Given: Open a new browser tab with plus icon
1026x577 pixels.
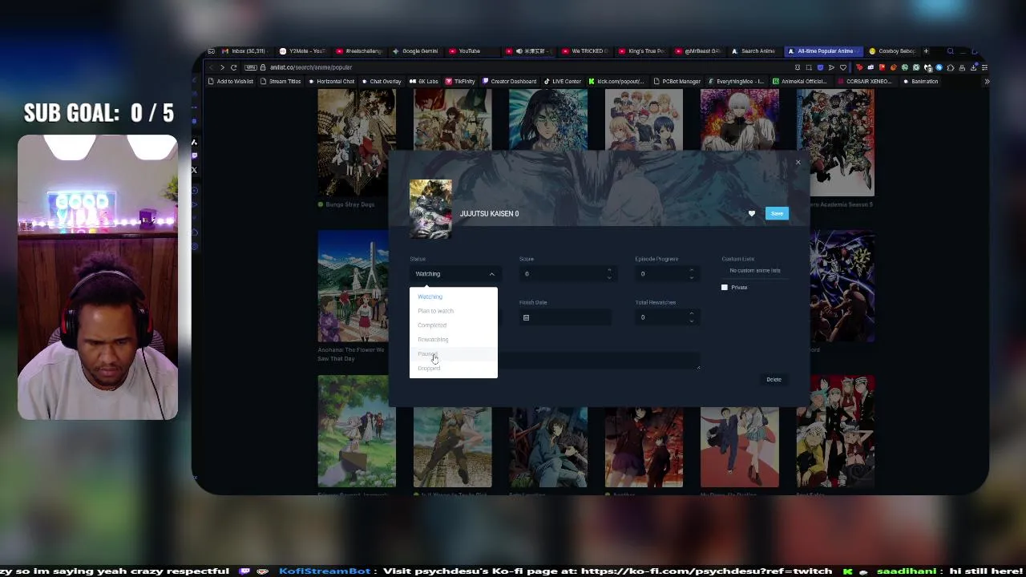Looking at the screenshot, I should tap(926, 51).
